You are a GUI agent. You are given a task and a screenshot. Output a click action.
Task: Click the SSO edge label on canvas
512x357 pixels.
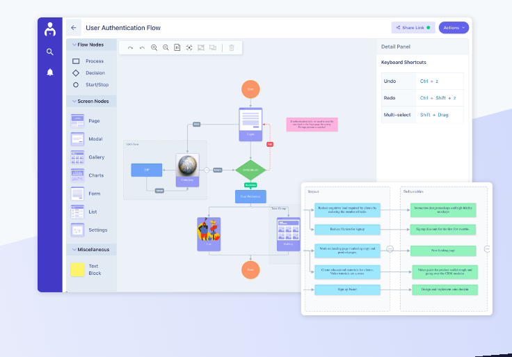tap(197, 125)
